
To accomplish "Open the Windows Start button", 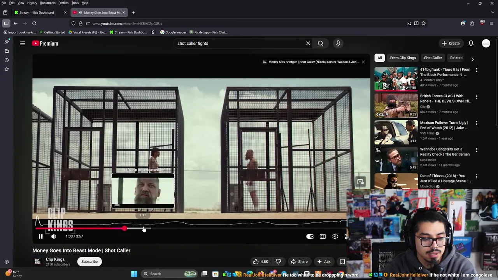I will click(x=134, y=274).
